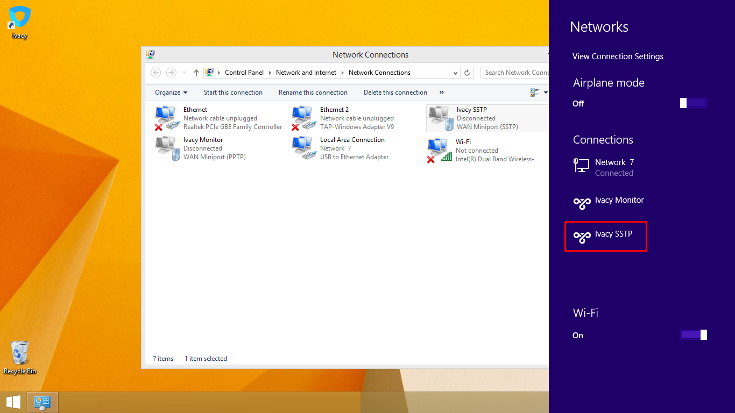Go to Network and Internet breadcrumb
The height and width of the screenshot is (413, 735).
click(306, 73)
